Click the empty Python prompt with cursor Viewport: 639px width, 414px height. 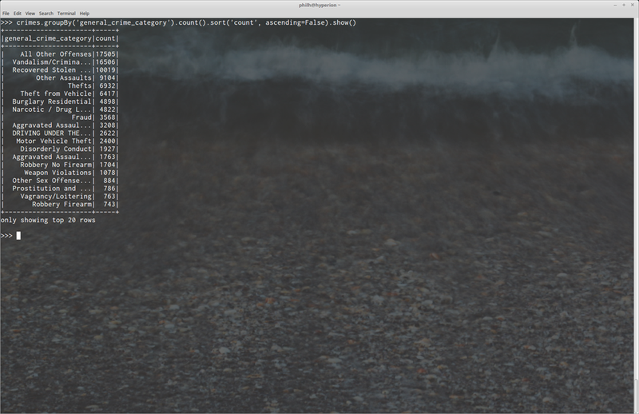[x=10, y=236]
